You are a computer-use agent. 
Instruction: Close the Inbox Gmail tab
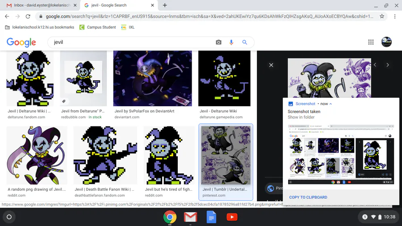point(75,5)
